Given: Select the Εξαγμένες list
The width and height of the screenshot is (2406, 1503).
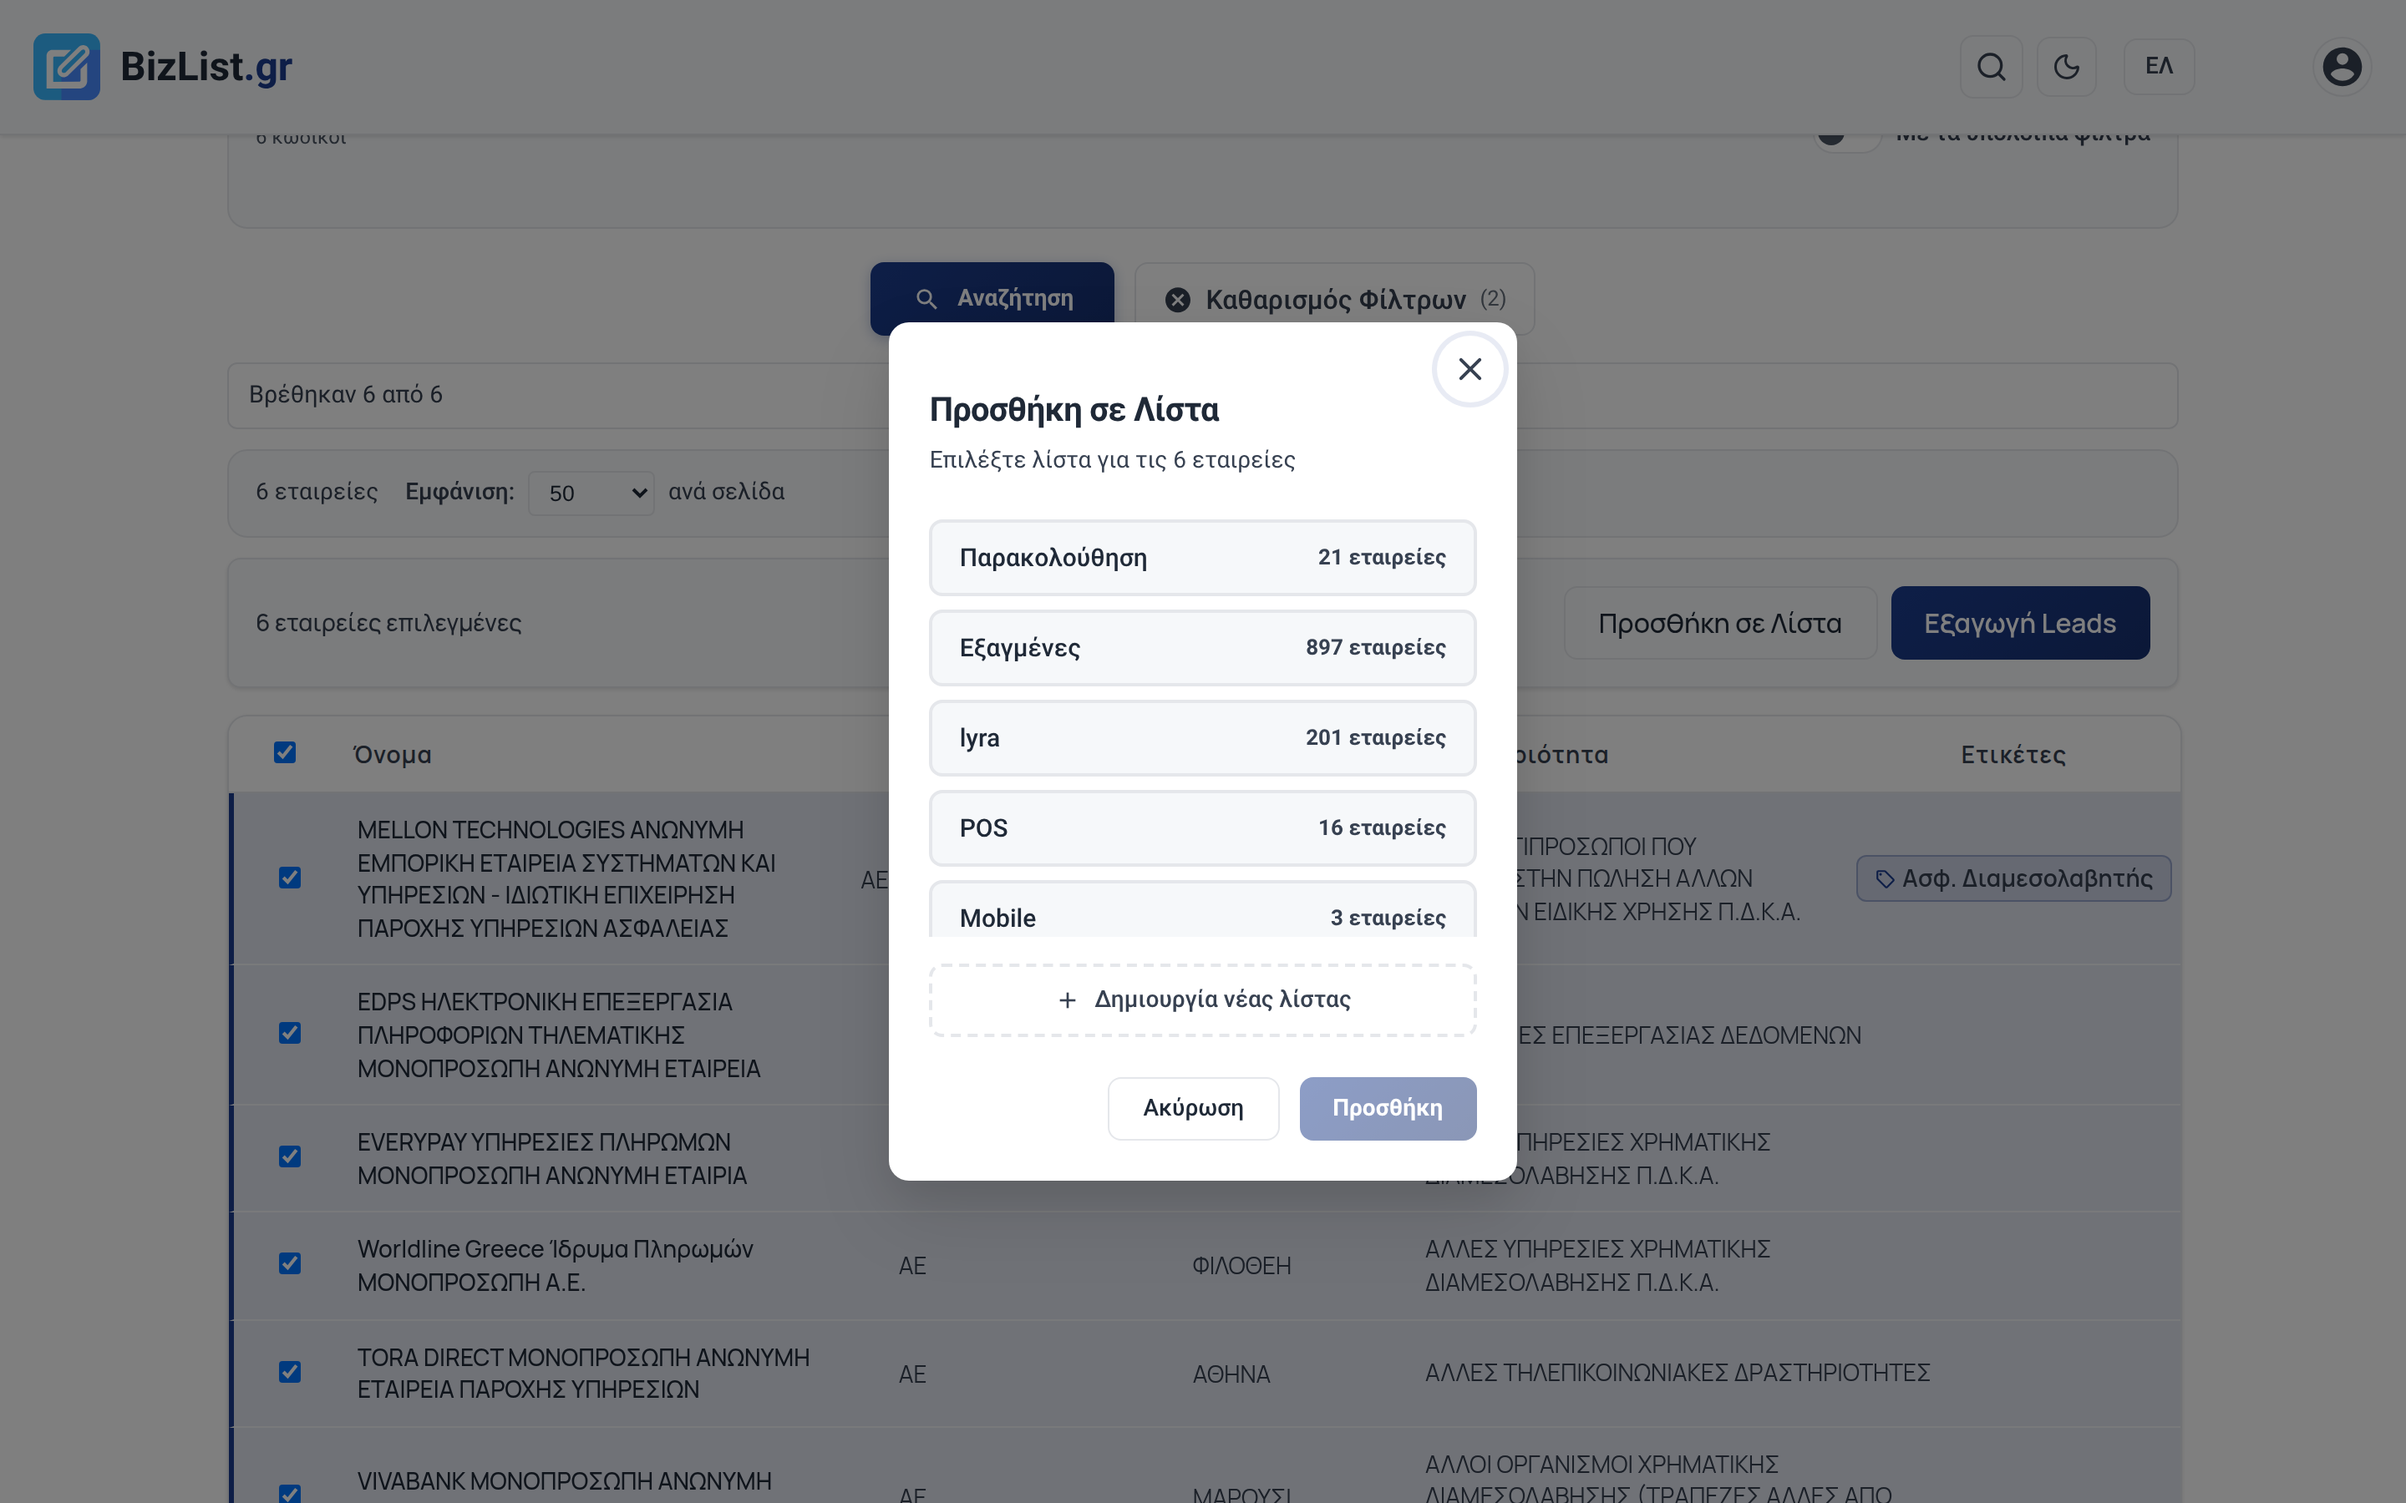Looking at the screenshot, I should tap(1202, 648).
